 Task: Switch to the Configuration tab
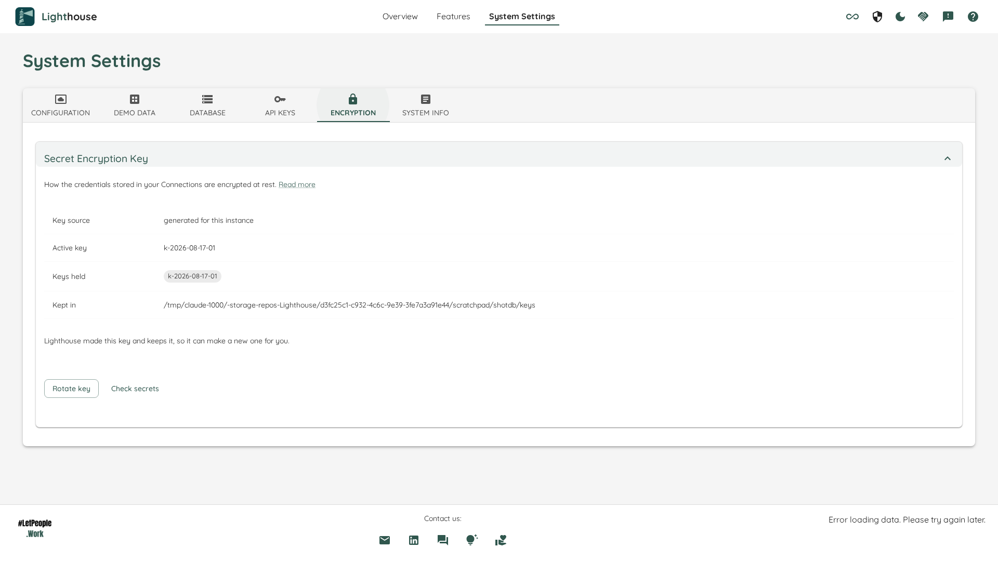point(60,105)
